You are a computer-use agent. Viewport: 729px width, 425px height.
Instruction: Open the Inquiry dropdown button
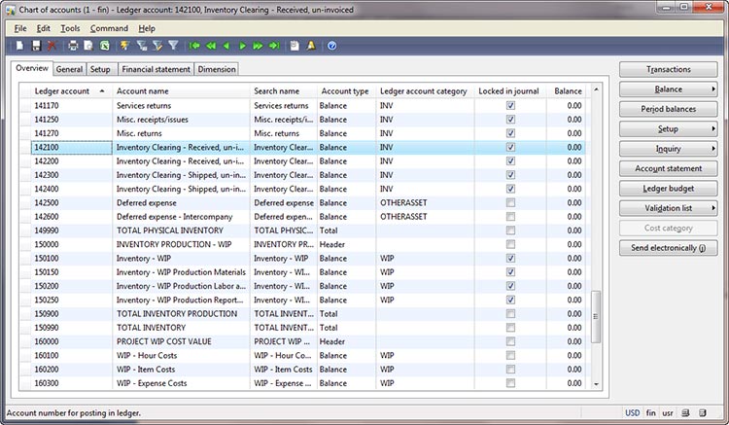point(668,149)
